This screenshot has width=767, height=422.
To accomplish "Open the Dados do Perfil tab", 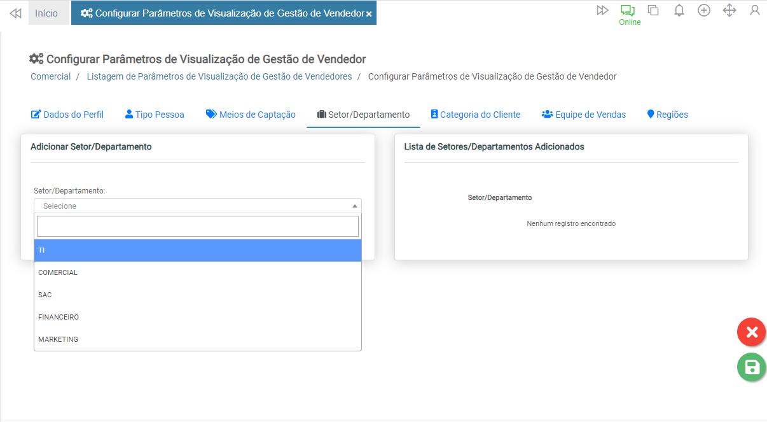I will point(67,115).
